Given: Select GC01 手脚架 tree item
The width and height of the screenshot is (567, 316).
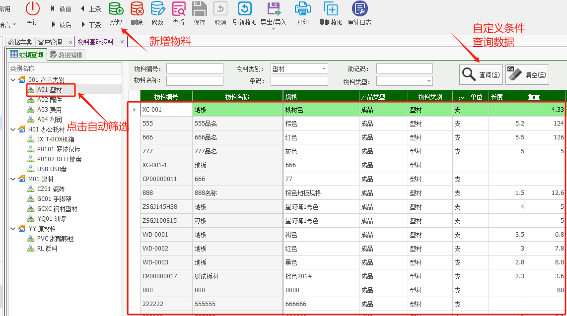Looking at the screenshot, I should tap(54, 199).
